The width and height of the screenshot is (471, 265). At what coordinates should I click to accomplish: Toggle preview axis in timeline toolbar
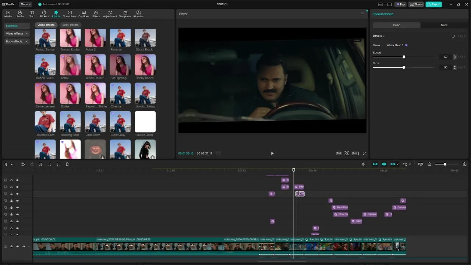point(405,164)
